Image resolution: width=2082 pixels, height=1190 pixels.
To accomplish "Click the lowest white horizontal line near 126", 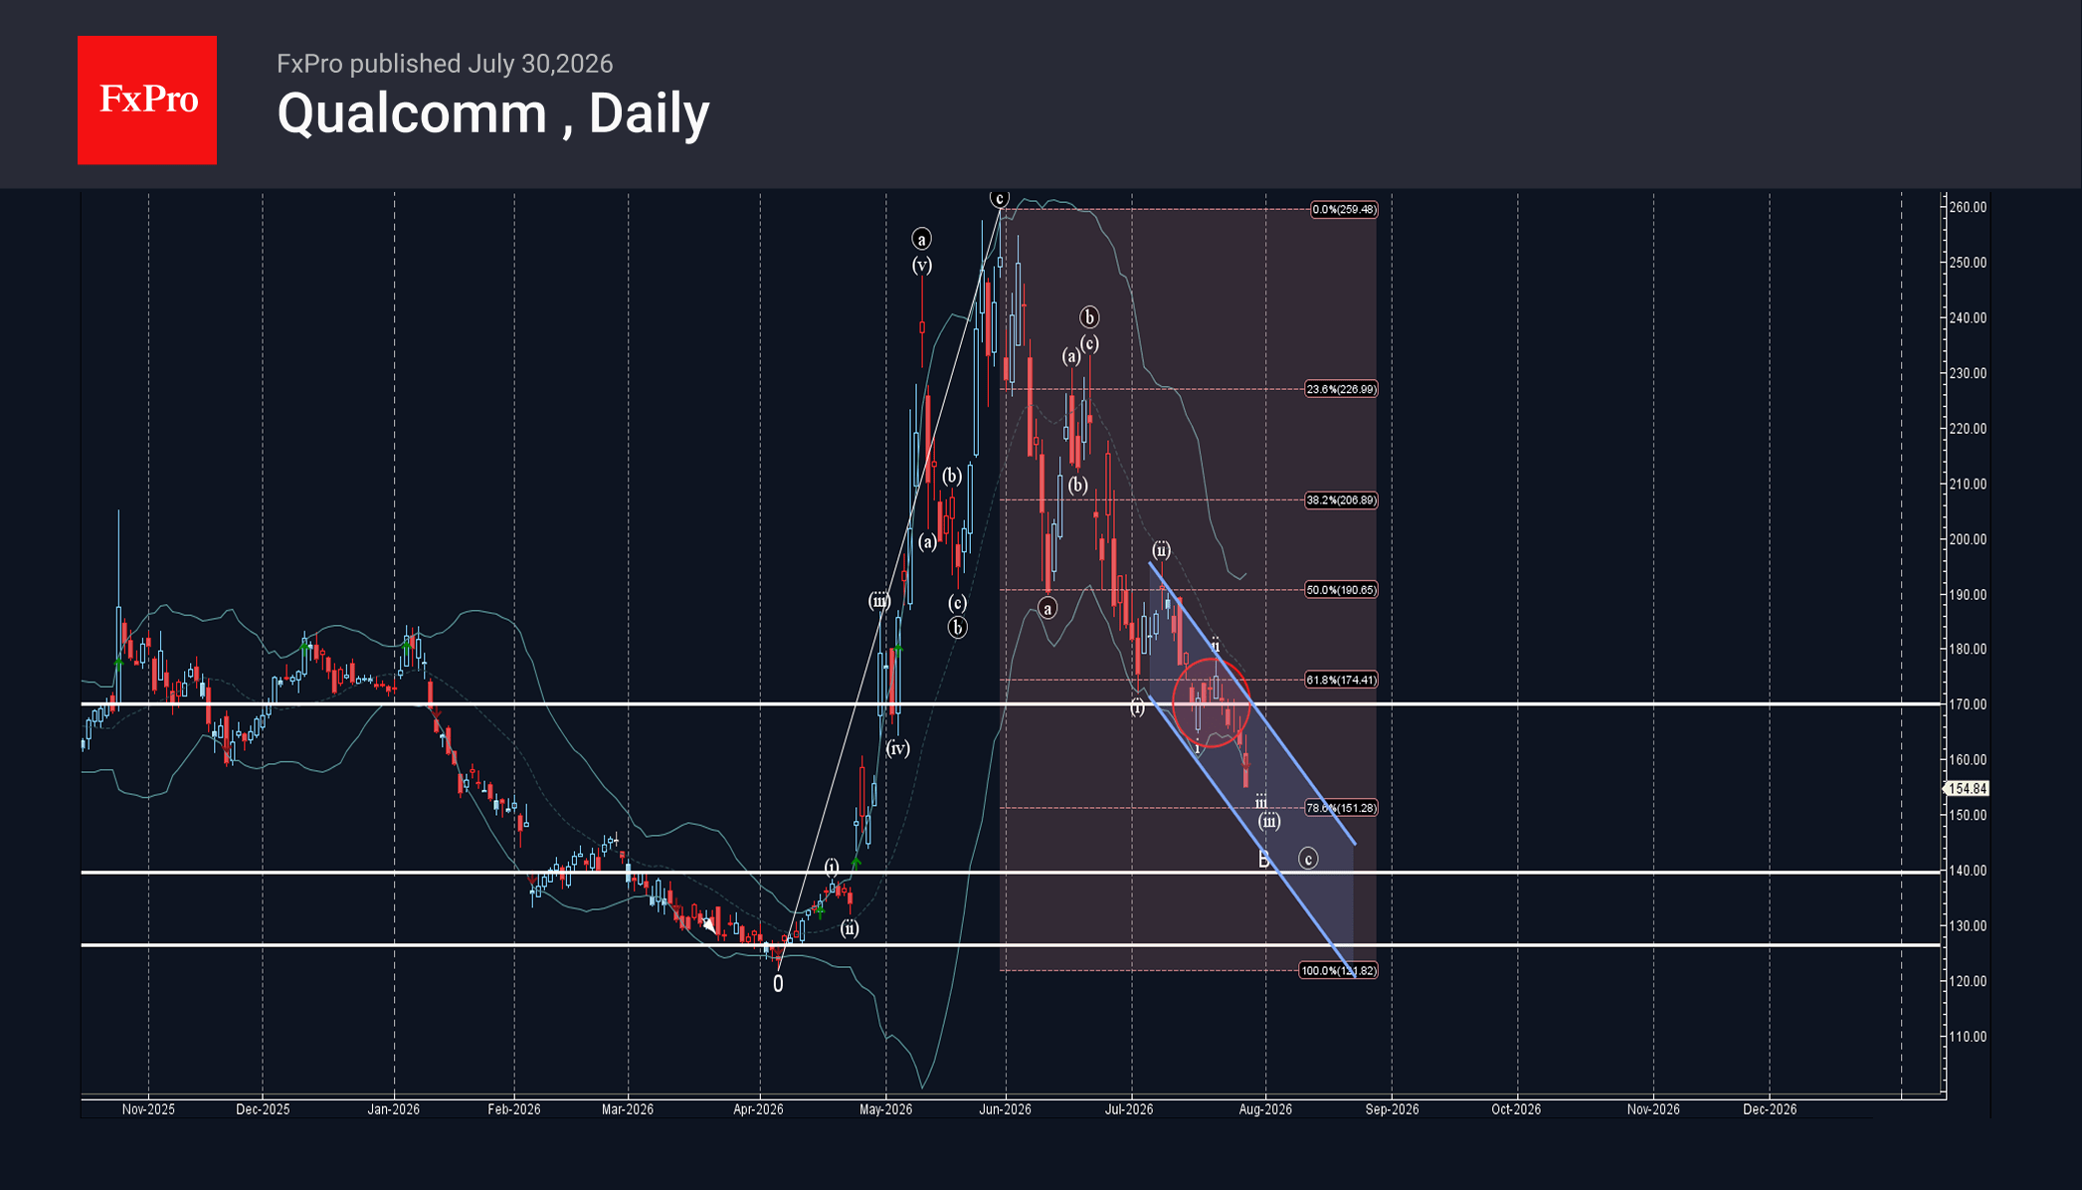I will coord(1011,945).
